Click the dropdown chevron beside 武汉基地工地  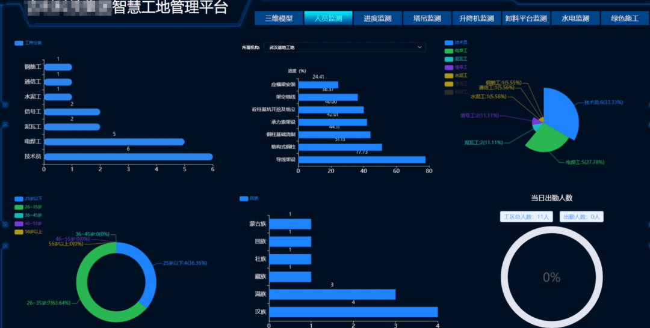(419, 47)
